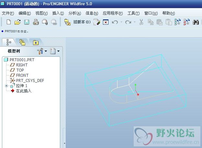Image resolution: width=202 pixels, height=148 pixels.
Task: Switch to the model tree navigator tab
Action: coord(9,42)
